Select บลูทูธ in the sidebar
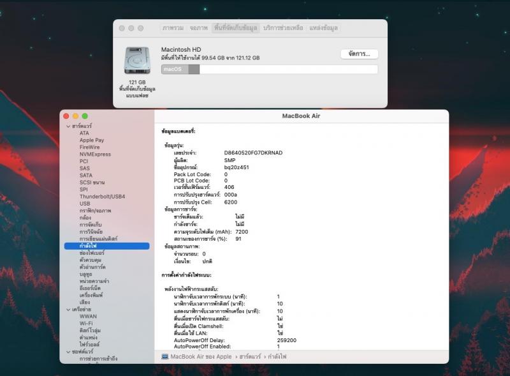 pyautogui.click(x=86, y=274)
